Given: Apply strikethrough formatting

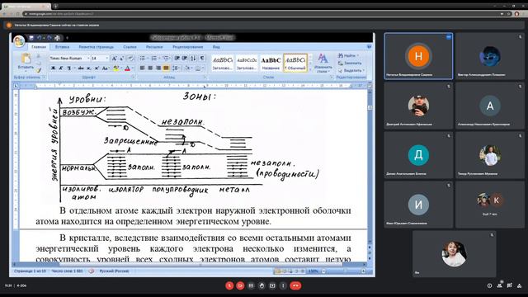Looking at the screenshot, I should pyautogui.click(x=81, y=68).
